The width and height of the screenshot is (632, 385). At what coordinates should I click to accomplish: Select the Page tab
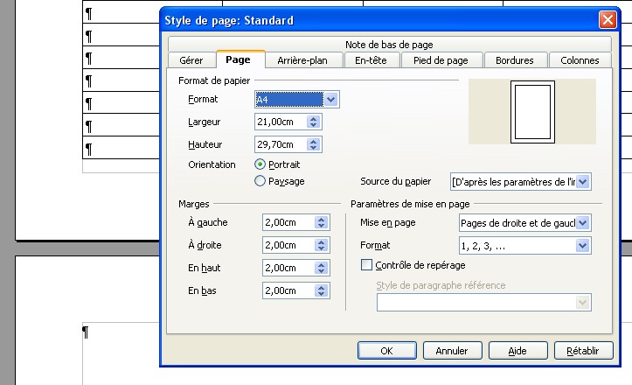pyautogui.click(x=240, y=59)
